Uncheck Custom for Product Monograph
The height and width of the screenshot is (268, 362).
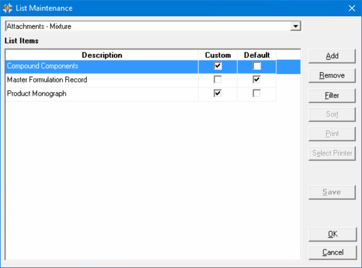(217, 94)
